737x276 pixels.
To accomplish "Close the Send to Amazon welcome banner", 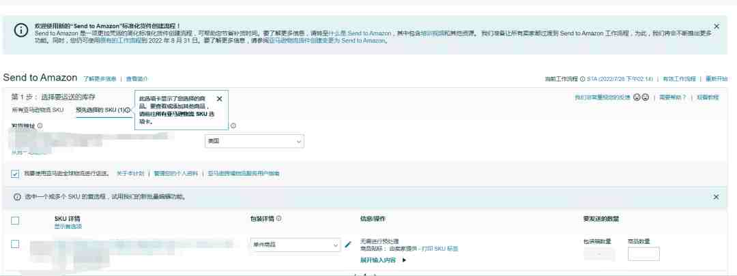I will click(x=717, y=27).
